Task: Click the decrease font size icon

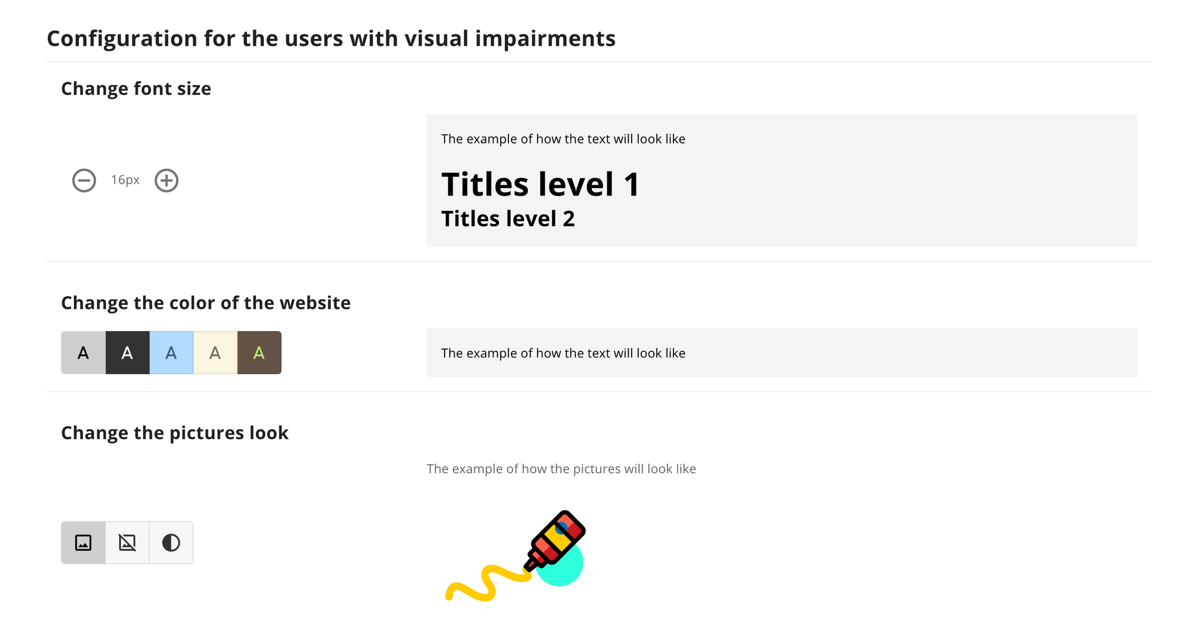Action: pyautogui.click(x=83, y=180)
